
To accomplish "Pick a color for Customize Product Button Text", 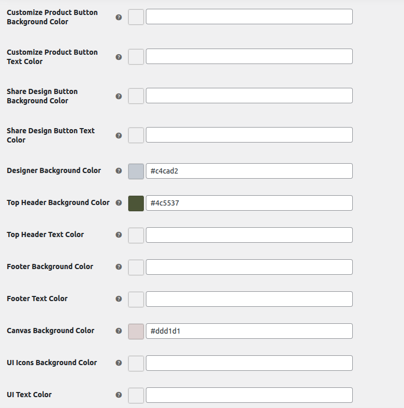I will click(x=136, y=56).
